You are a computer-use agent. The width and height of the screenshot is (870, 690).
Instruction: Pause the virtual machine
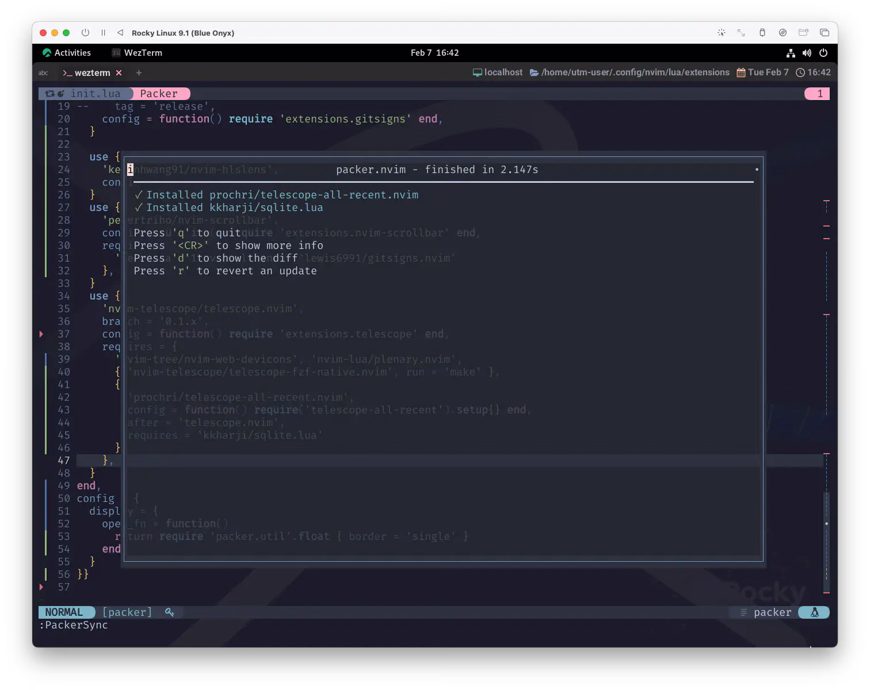point(103,33)
